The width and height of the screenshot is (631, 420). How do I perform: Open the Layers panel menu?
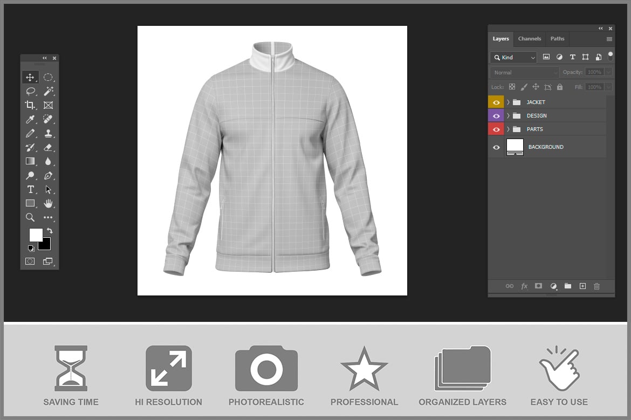[609, 39]
